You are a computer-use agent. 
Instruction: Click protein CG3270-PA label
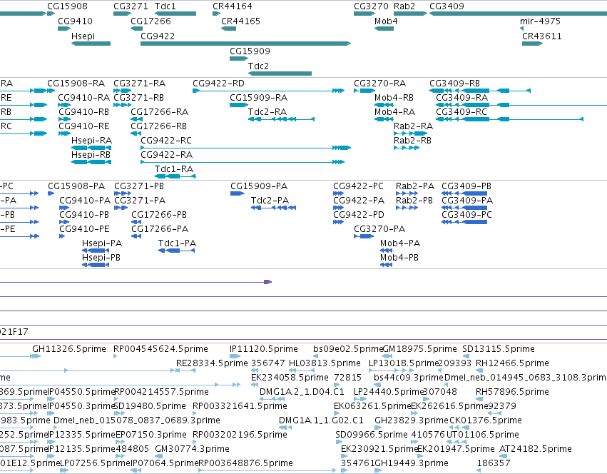click(x=379, y=229)
